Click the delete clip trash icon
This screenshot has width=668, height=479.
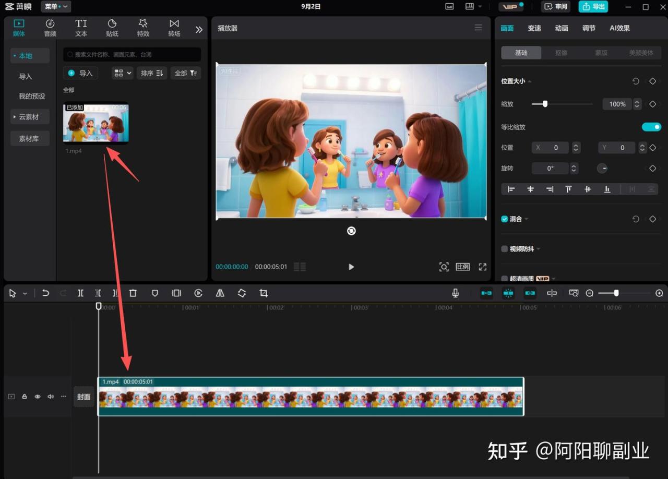pos(133,293)
